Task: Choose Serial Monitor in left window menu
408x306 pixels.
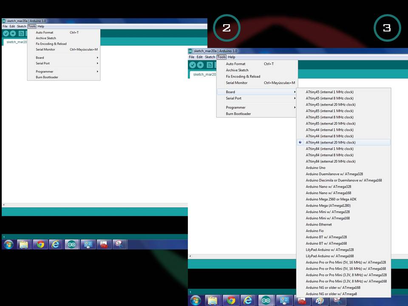Action: tap(64, 49)
